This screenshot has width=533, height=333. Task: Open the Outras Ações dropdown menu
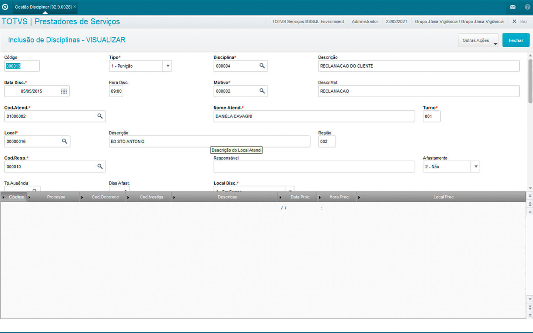coord(478,40)
